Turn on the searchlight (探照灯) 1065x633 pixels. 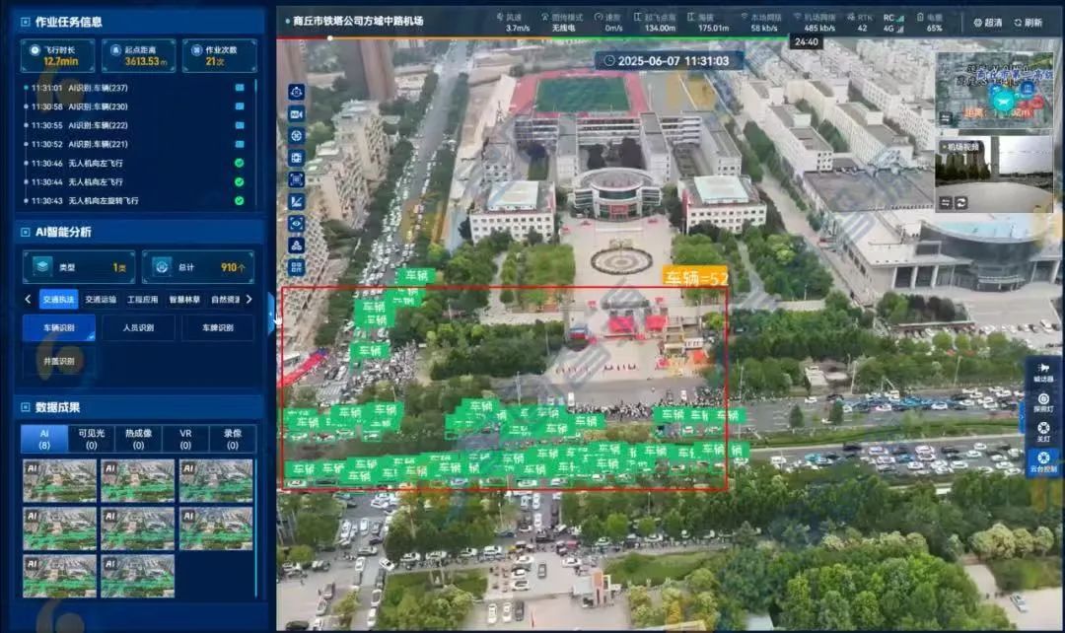click(x=1043, y=402)
